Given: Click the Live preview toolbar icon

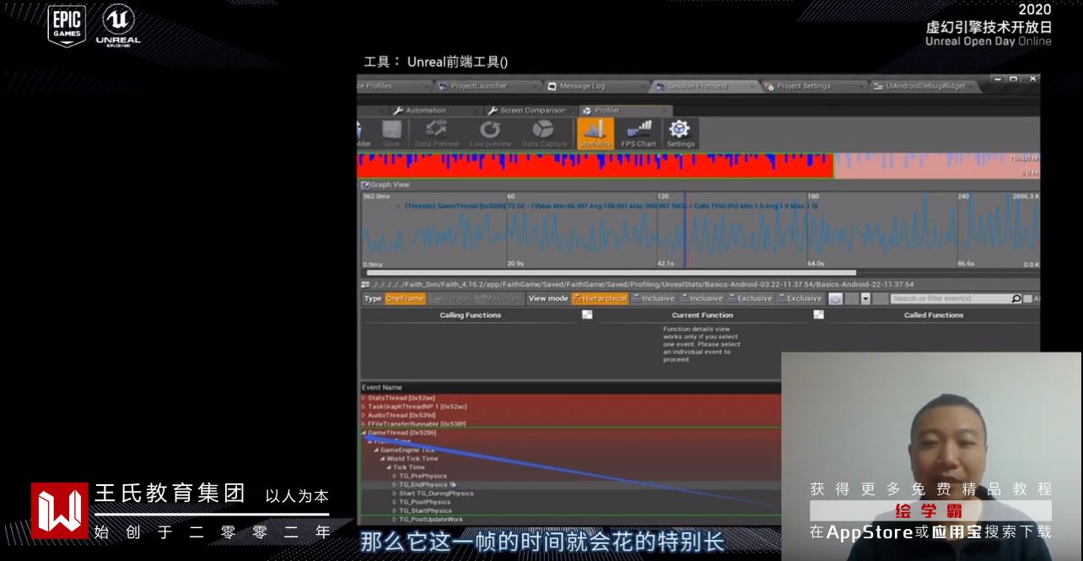Looking at the screenshot, I should [x=490, y=133].
